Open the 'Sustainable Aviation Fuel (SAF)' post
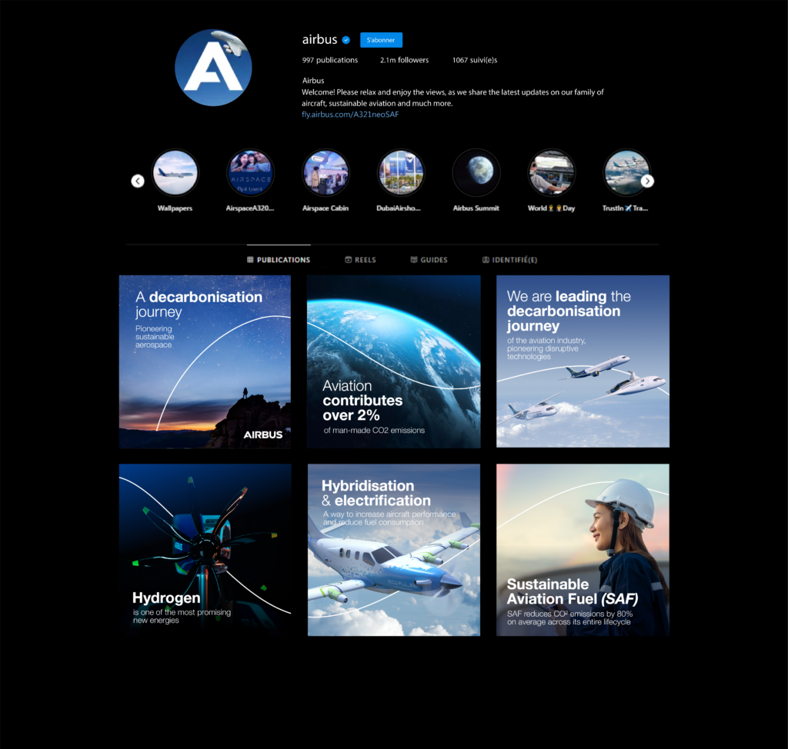Screen dimensions: 788x749 (x=583, y=550)
